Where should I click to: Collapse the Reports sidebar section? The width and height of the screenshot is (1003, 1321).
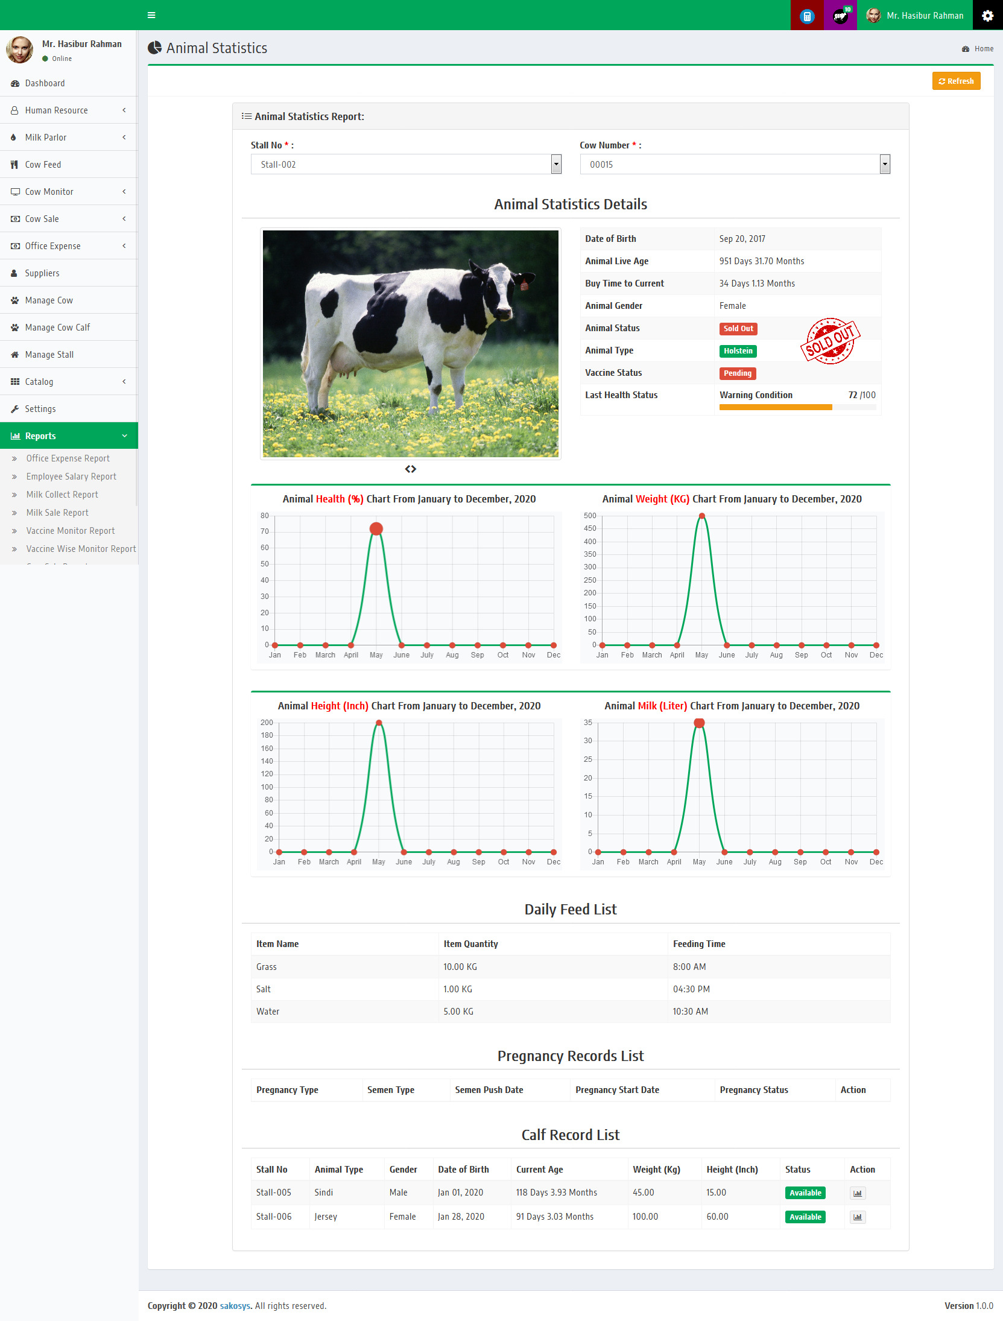click(x=69, y=436)
